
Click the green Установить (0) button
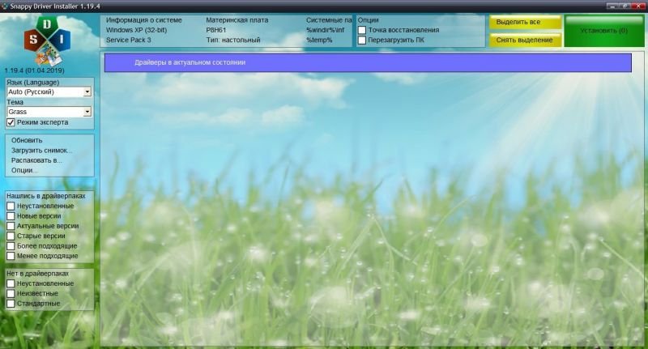[x=604, y=31]
